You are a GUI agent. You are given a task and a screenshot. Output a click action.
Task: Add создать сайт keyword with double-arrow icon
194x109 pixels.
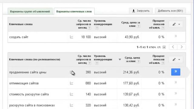coord(176,36)
